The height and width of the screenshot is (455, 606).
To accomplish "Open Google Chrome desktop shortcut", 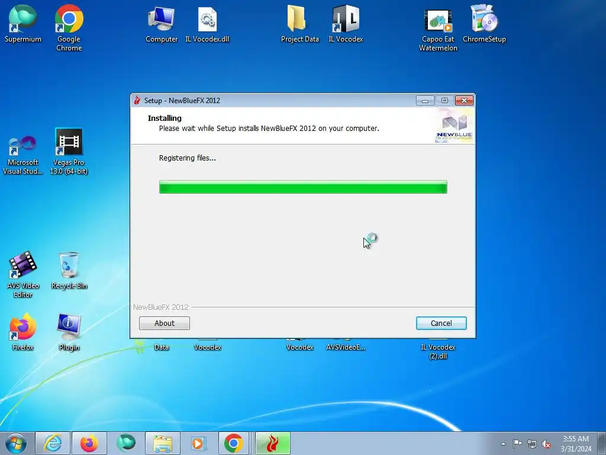I will [x=69, y=27].
